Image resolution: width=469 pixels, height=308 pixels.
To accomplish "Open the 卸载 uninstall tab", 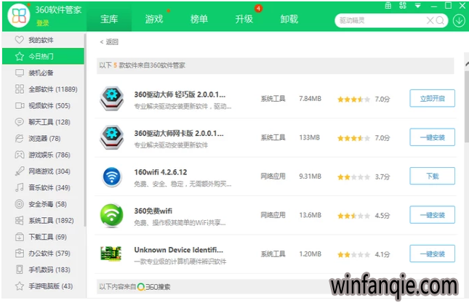I will [289, 19].
